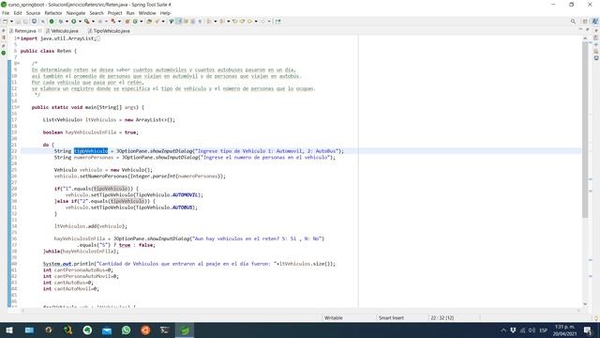600x338 pixels.
Task: Click the New Java Package toolbar icon
Action: pyautogui.click(x=127, y=22)
